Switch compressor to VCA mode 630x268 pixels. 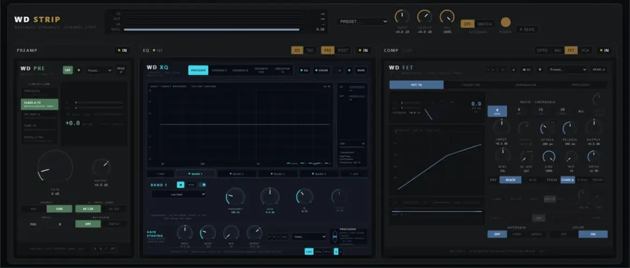pyautogui.click(x=585, y=50)
